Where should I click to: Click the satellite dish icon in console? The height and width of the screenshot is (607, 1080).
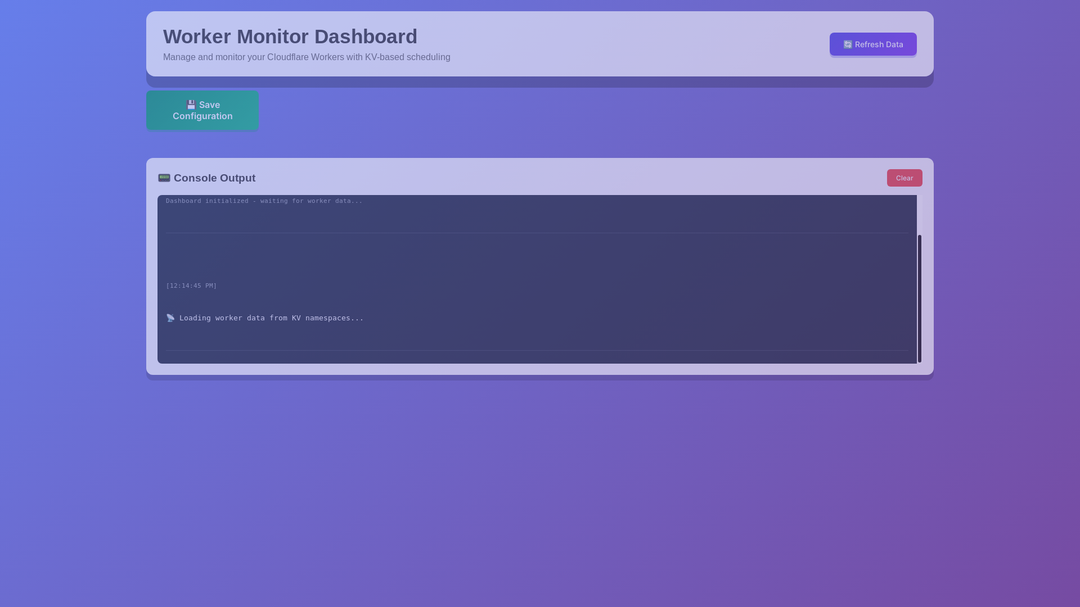pyautogui.click(x=170, y=318)
